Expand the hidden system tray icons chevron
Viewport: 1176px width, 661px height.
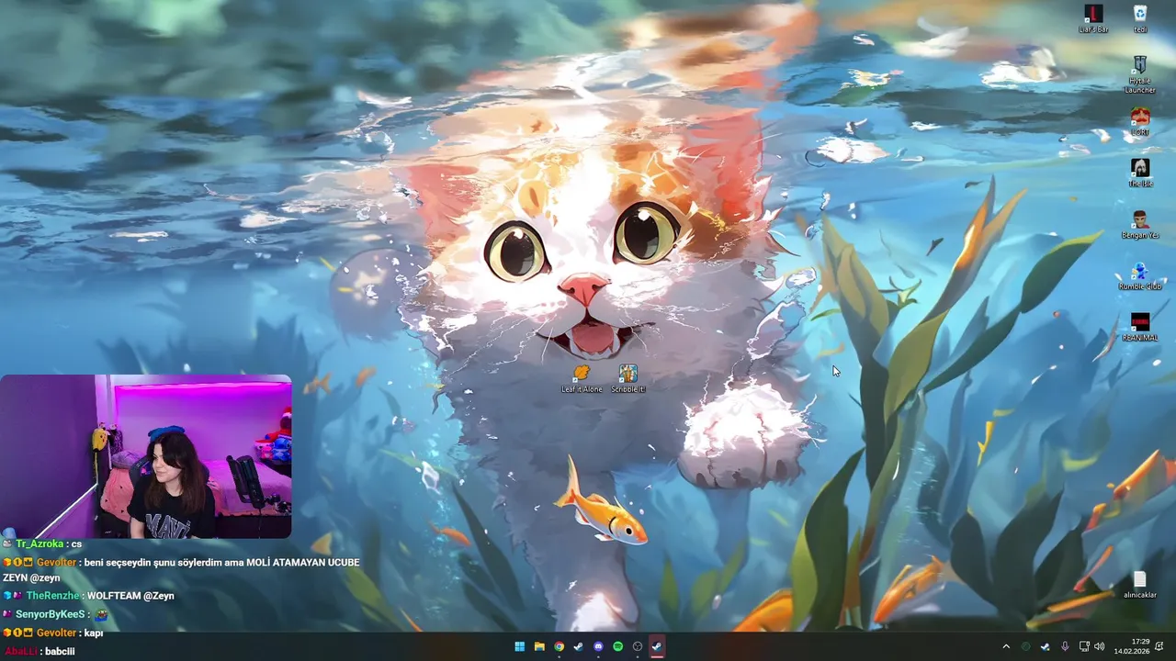(x=1006, y=646)
